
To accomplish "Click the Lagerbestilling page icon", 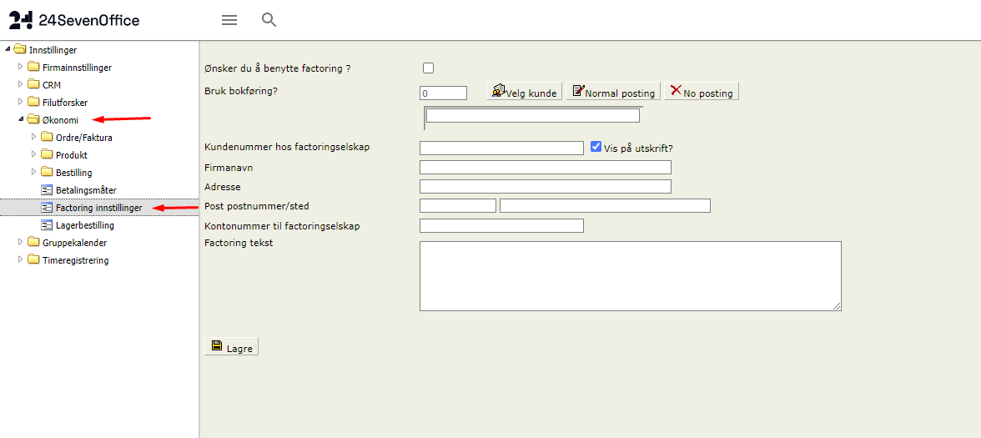I will click(47, 225).
